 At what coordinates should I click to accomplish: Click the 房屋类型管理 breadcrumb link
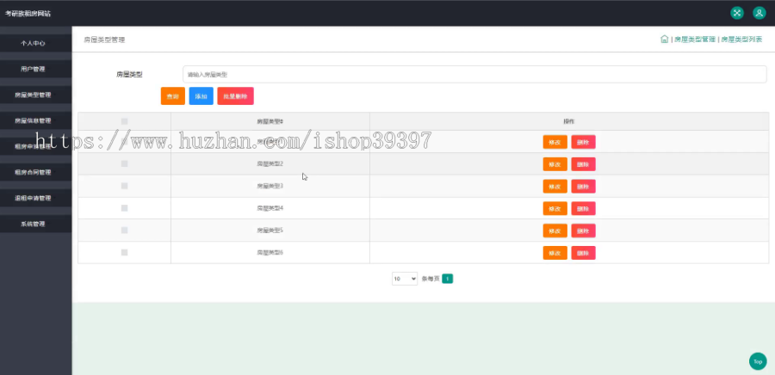click(694, 40)
